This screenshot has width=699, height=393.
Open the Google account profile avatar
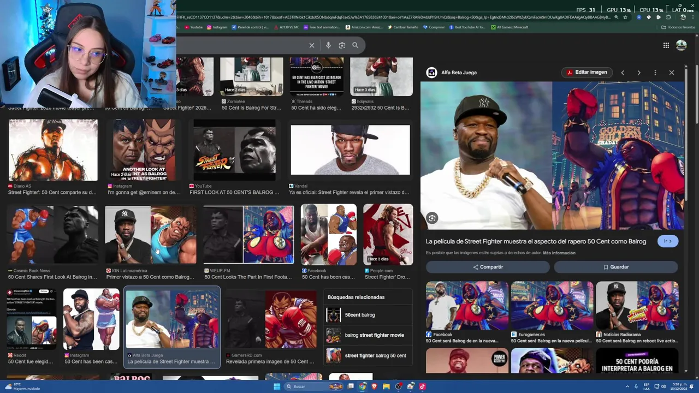click(681, 45)
